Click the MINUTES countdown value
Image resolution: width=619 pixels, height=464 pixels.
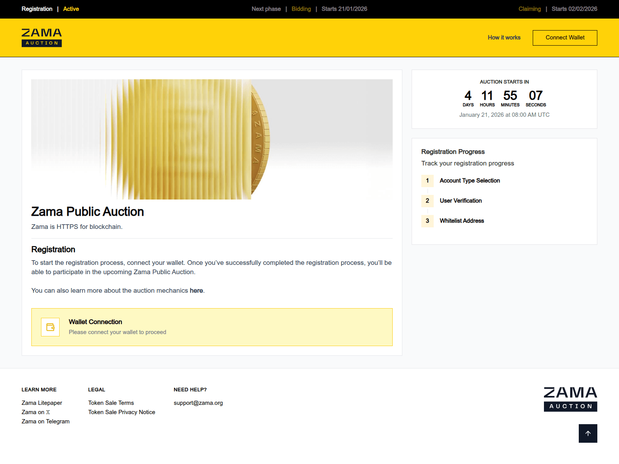[510, 96]
